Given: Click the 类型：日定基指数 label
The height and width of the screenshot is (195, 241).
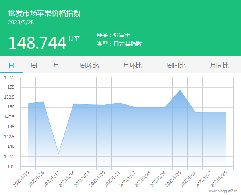Looking at the screenshot, I should (119, 44).
